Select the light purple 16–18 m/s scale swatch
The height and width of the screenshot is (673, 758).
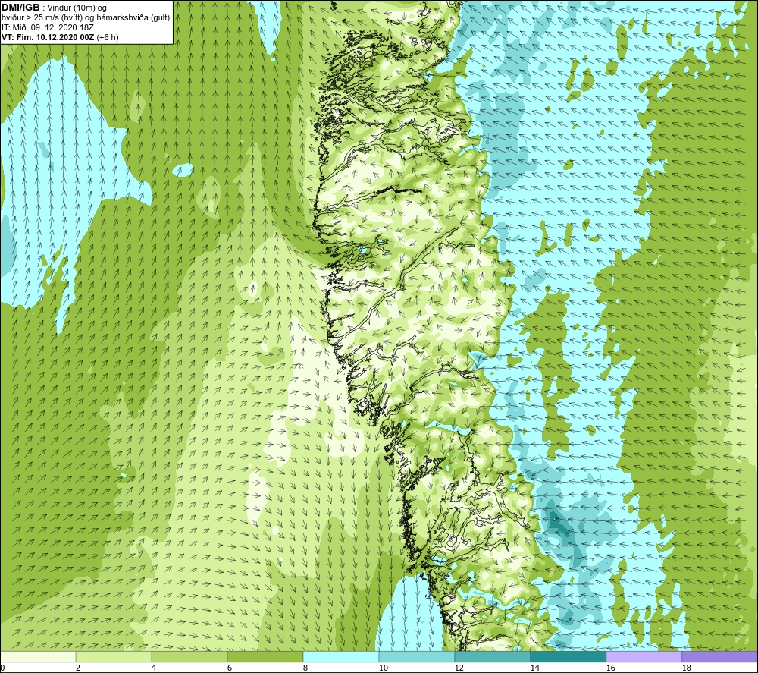[644, 657]
